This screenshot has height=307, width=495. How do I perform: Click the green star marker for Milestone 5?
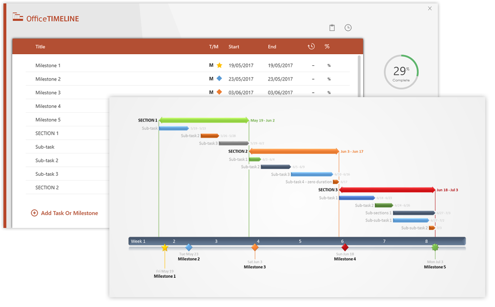434,246
